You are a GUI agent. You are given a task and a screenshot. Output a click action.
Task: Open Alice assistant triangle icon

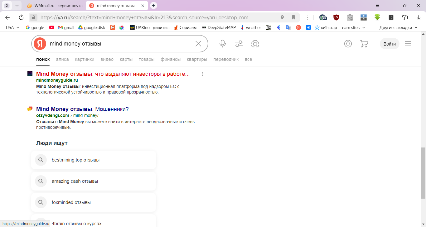click(348, 44)
